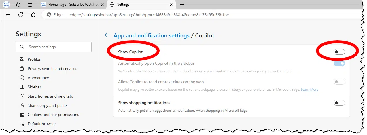Viewport: 367px width, 135px height.
Task: Close the Settings tab
Action: tap(171, 5)
